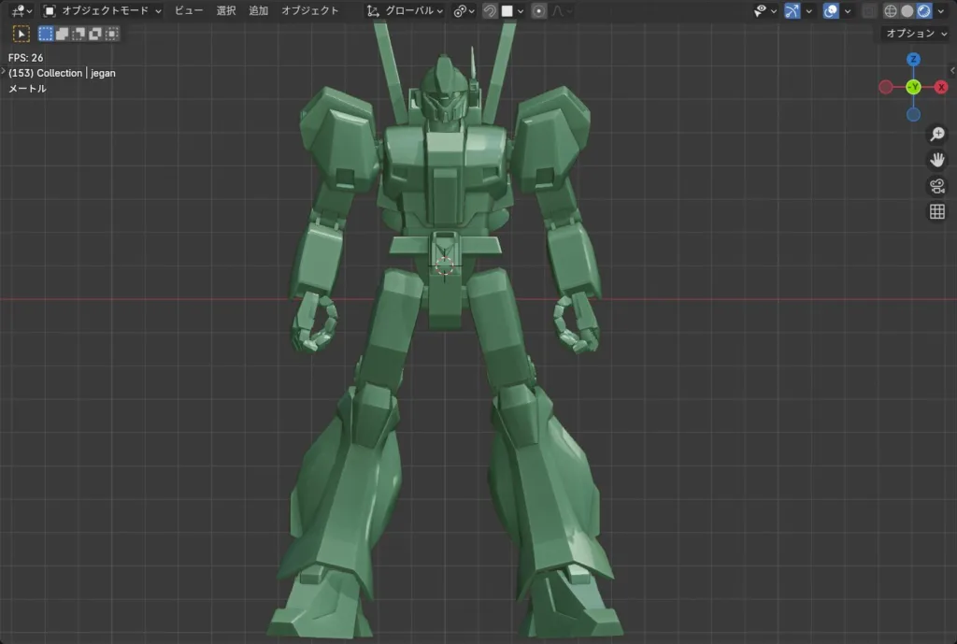Click the オブジェクト menu button
The width and height of the screenshot is (957, 644).
point(310,11)
